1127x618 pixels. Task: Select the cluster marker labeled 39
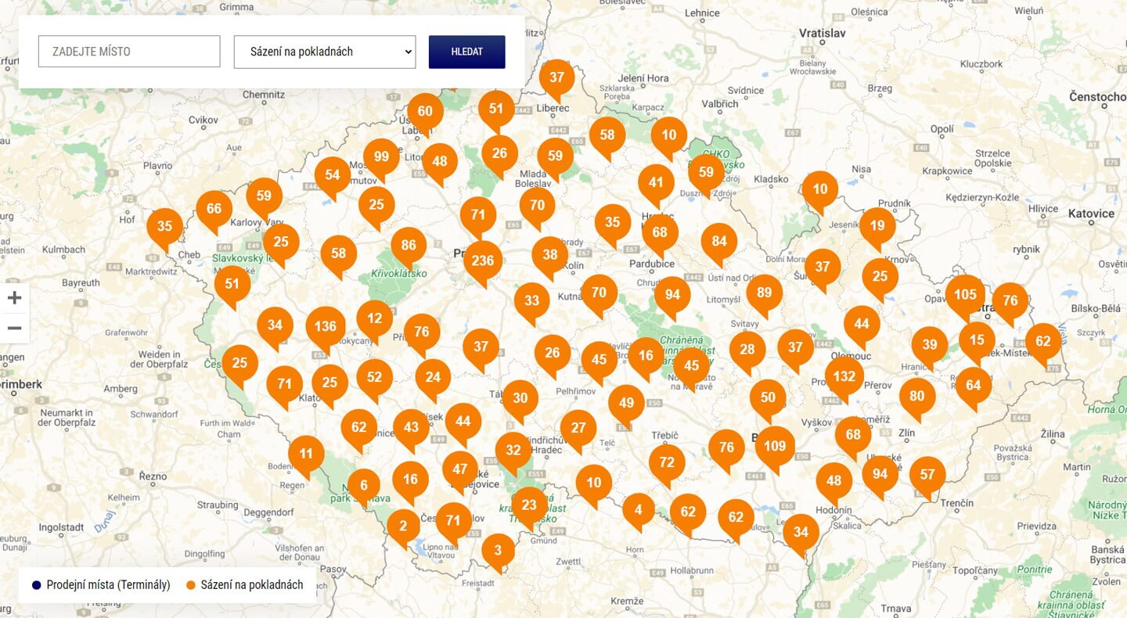tap(930, 344)
